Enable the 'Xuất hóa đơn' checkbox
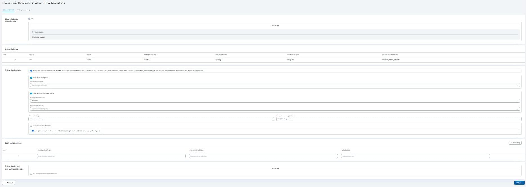526x187 pixels. tap(33, 32)
